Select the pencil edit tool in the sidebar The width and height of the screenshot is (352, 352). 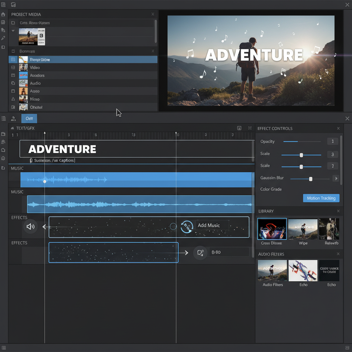3,38
